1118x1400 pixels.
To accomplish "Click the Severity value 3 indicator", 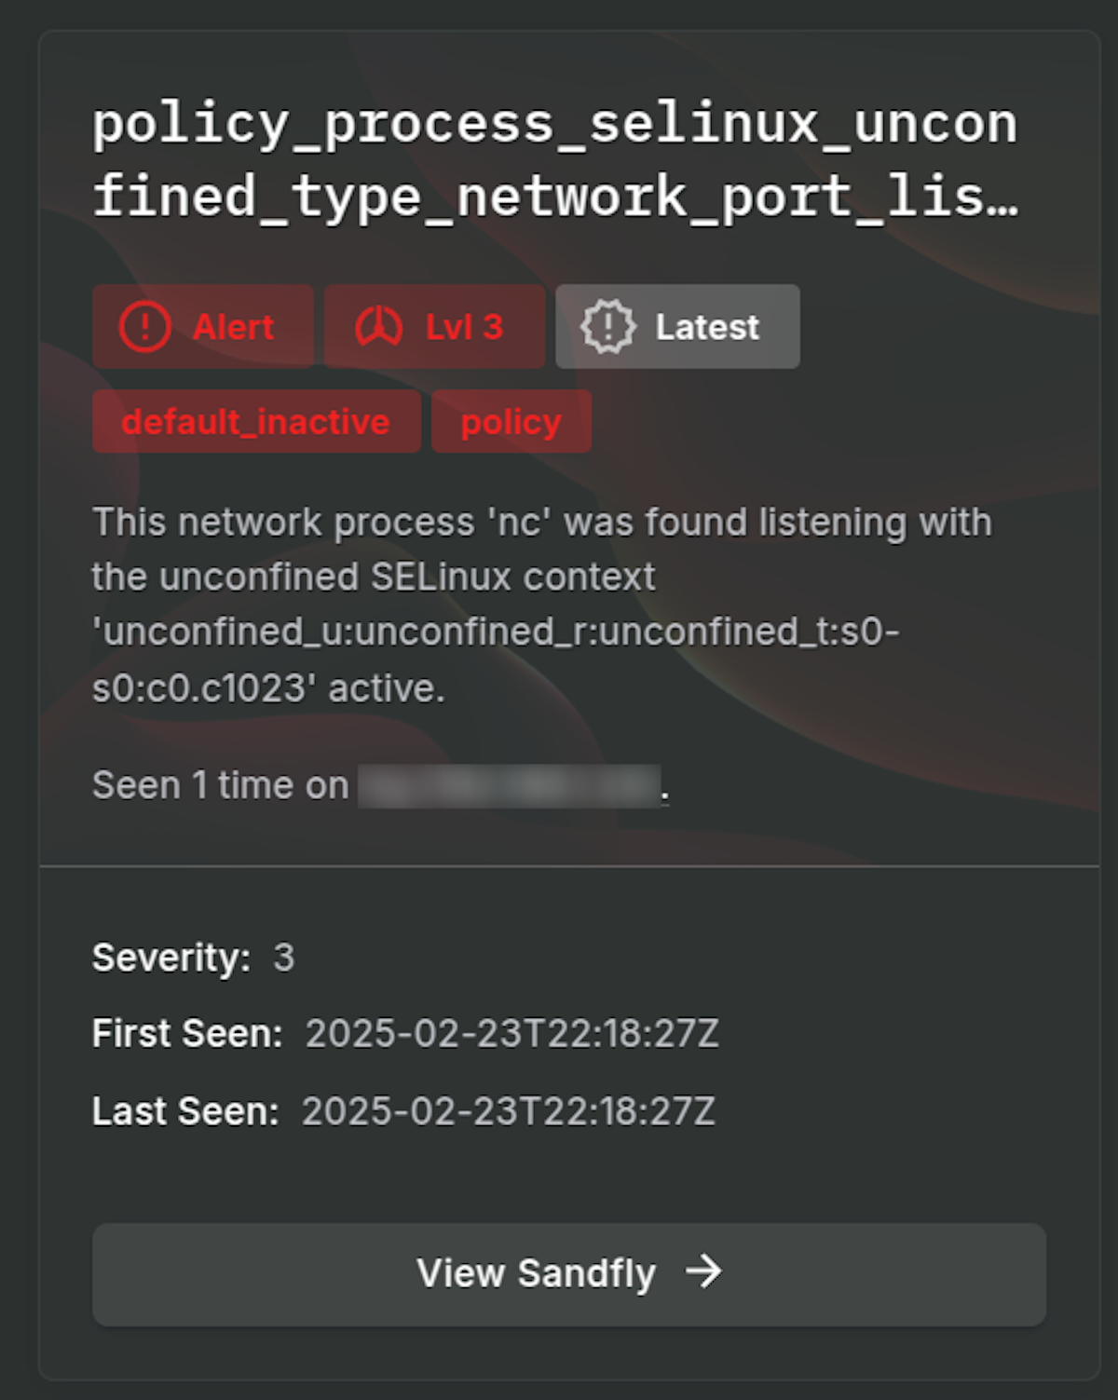I will (x=283, y=957).
